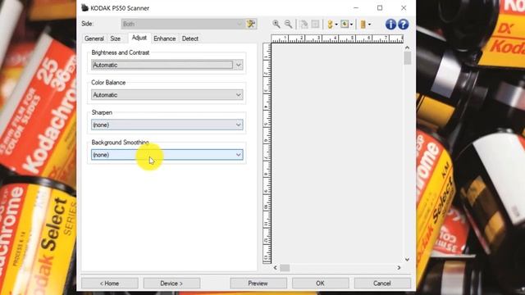Switch to the Size tab
Image resolution: width=525 pixels, height=295 pixels.
[115, 39]
